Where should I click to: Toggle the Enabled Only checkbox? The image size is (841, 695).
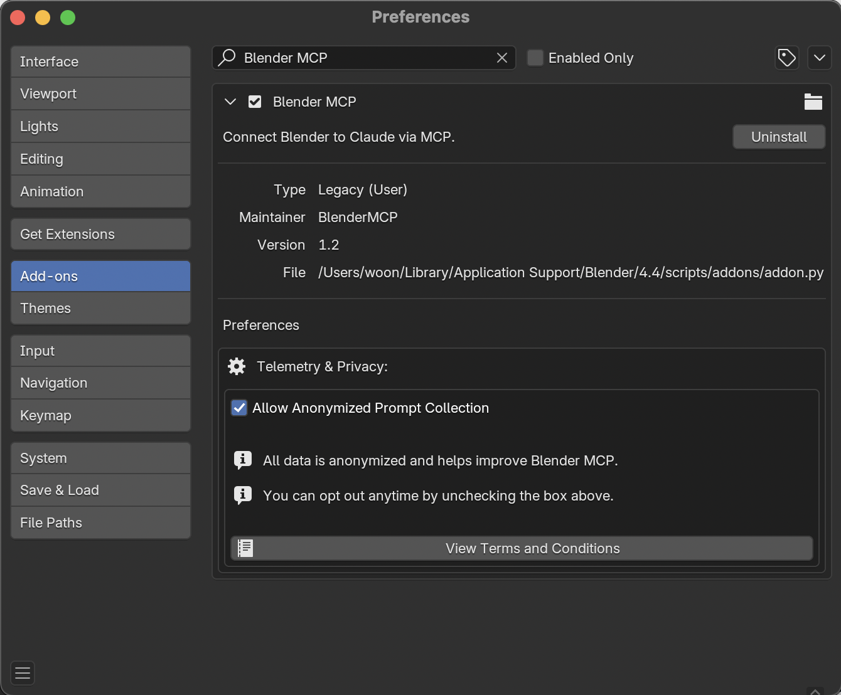pos(535,58)
